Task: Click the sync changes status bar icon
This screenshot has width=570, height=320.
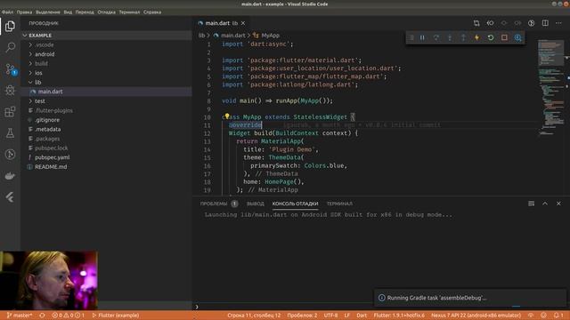Action: (42, 316)
